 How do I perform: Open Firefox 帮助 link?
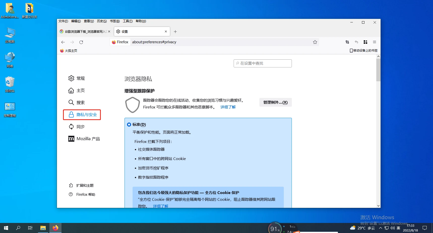click(82, 195)
